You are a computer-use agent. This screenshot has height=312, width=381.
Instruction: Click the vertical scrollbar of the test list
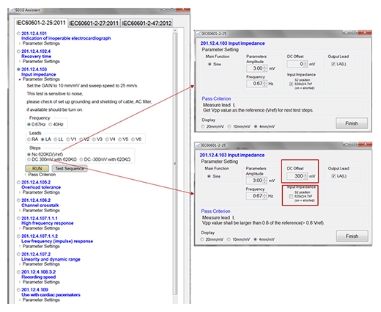pos(175,164)
